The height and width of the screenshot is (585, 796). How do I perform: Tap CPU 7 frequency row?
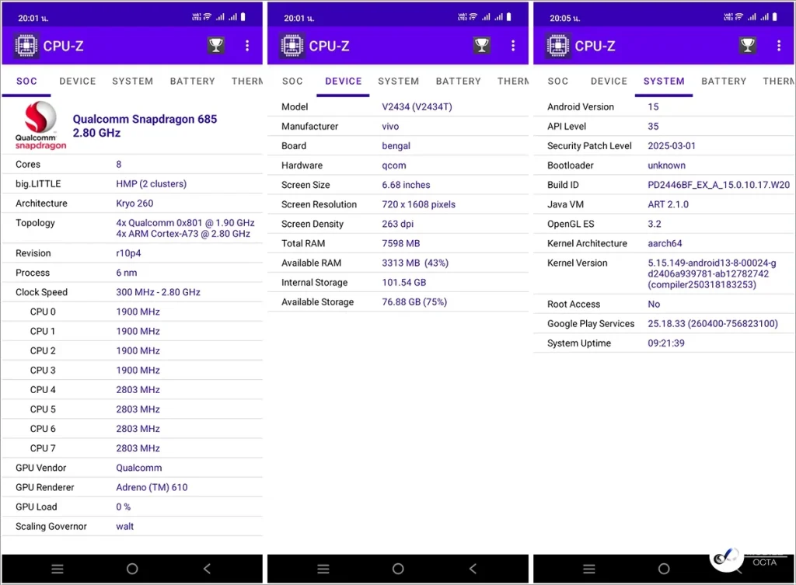(132, 448)
